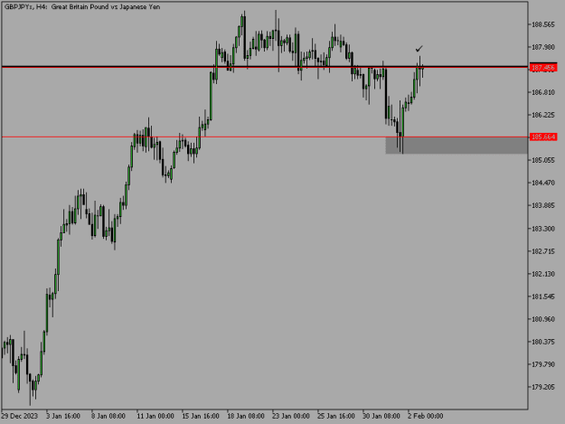Click the 23 Jan 00:00 time label
This screenshot has height=424, width=565.
tap(291, 416)
